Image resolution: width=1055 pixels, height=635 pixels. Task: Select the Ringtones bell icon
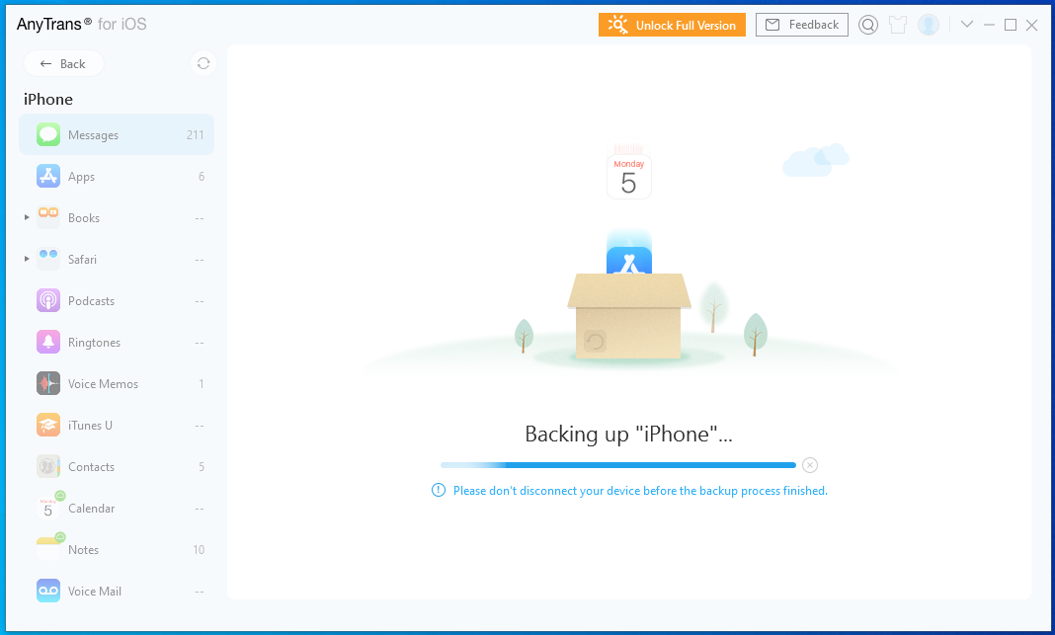[48, 342]
